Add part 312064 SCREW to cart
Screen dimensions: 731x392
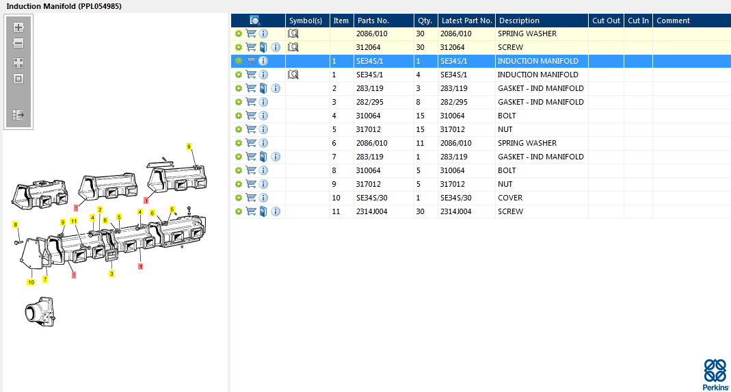coord(251,47)
